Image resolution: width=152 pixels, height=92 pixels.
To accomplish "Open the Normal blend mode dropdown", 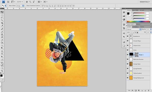I will coord(134,29).
